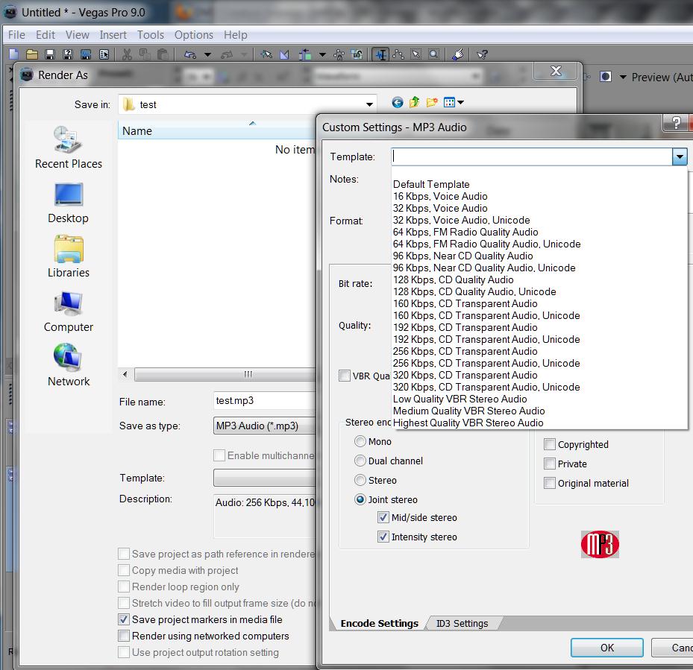The width and height of the screenshot is (693, 670).
Task: Switch to the ID3 Settings tab
Action: [x=462, y=623]
